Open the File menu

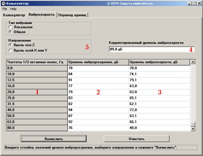tap(5, 9)
